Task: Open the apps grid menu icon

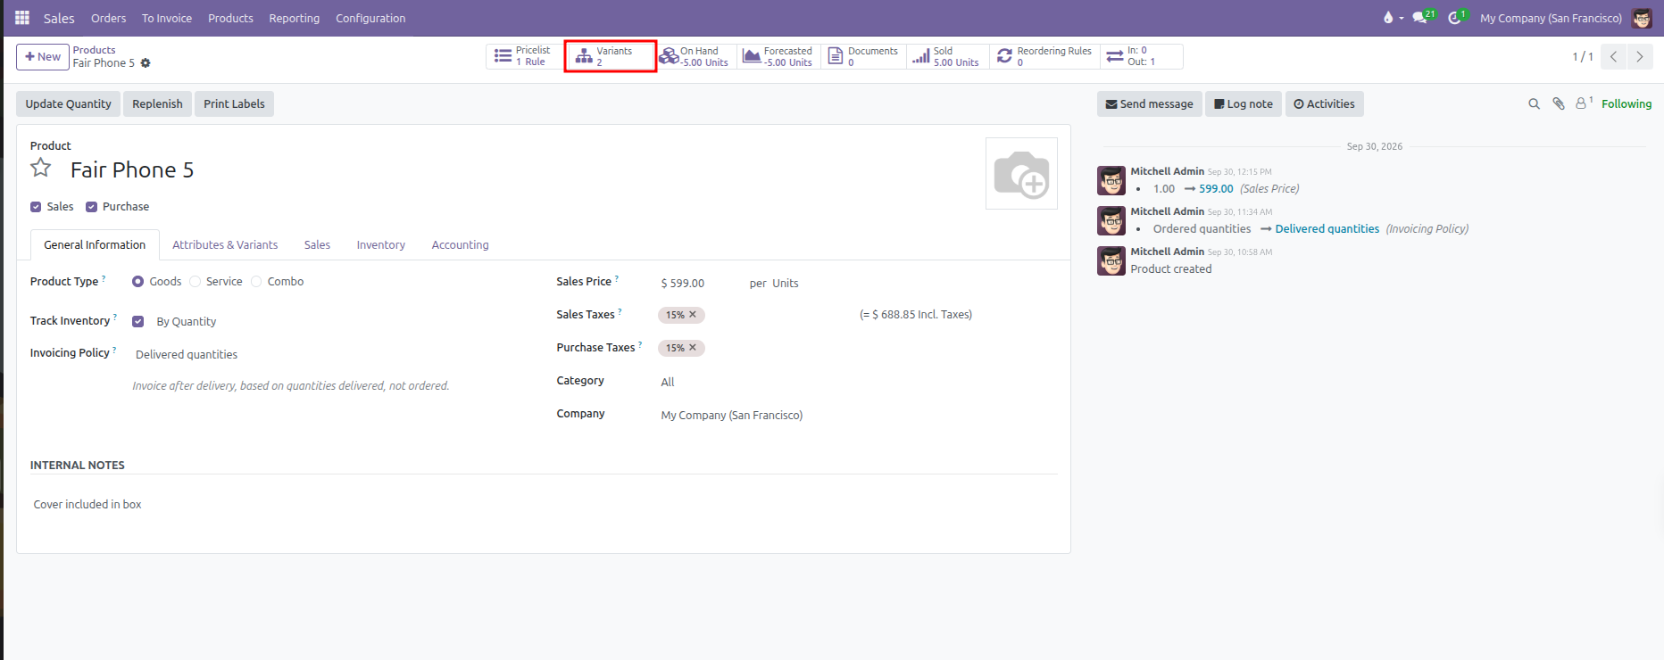Action: tap(22, 18)
